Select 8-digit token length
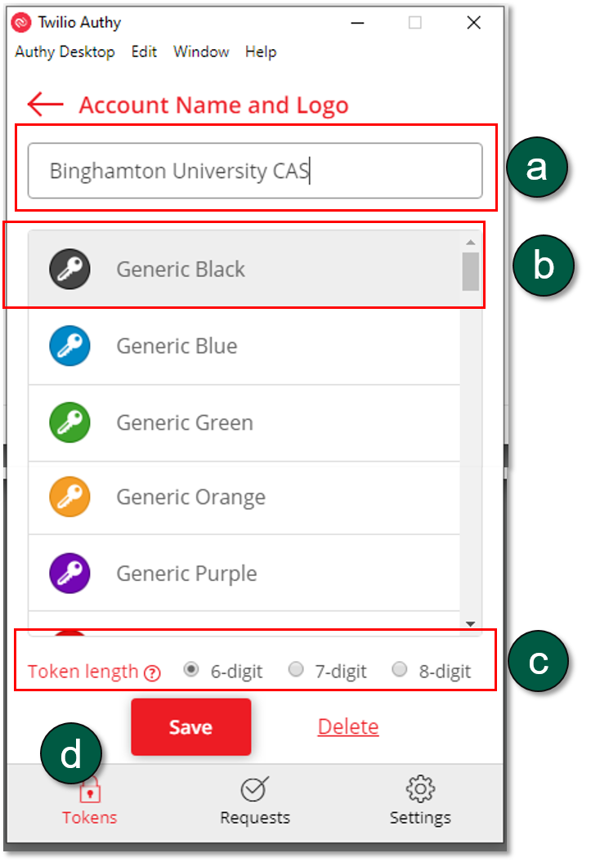591x862 pixels. click(400, 670)
